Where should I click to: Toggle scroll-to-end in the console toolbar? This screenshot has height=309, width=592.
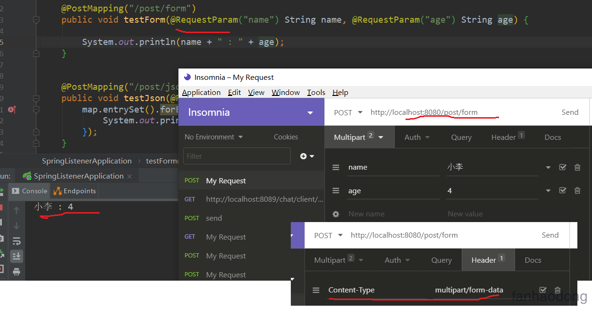pos(17,256)
